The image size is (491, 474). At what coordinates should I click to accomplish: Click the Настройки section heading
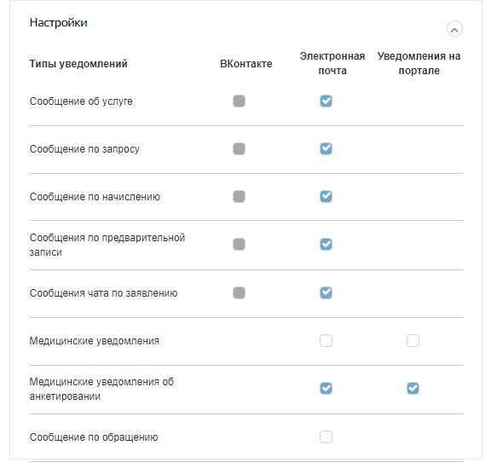(59, 22)
